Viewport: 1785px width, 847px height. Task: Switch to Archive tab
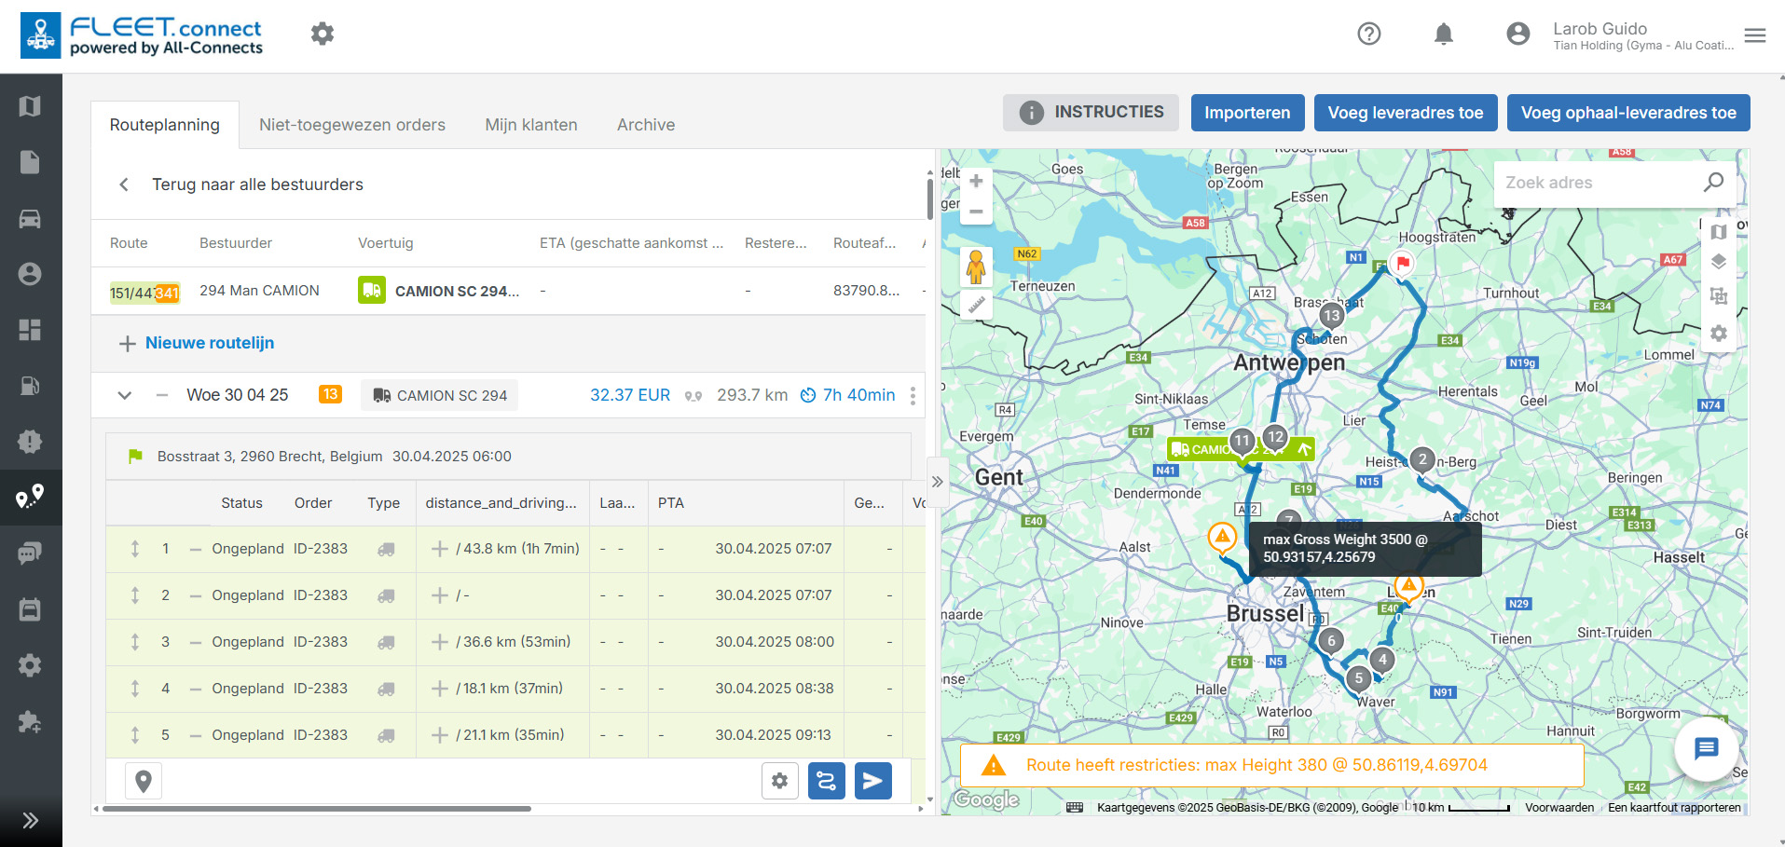pyautogui.click(x=646, y=125)
